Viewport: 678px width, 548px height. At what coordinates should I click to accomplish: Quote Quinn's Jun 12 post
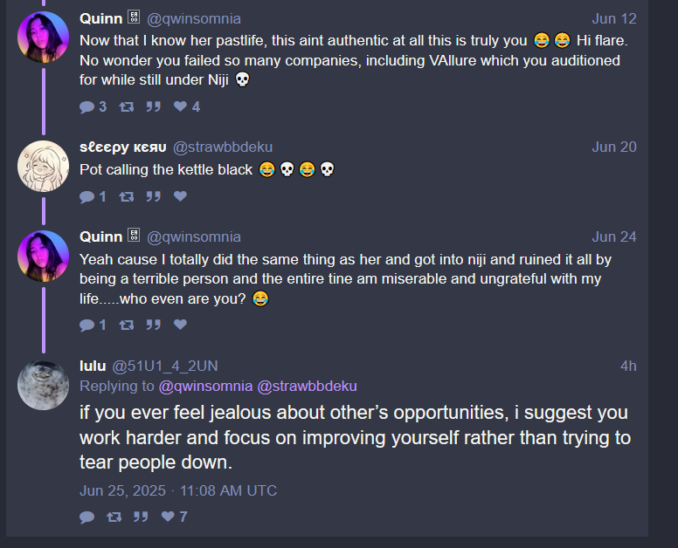[153, 106]
